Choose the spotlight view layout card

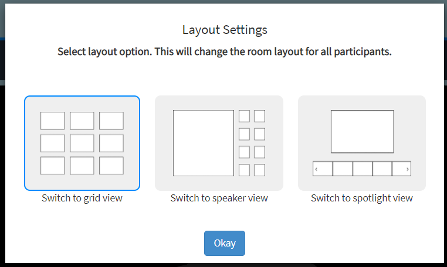tap(362, 143)
